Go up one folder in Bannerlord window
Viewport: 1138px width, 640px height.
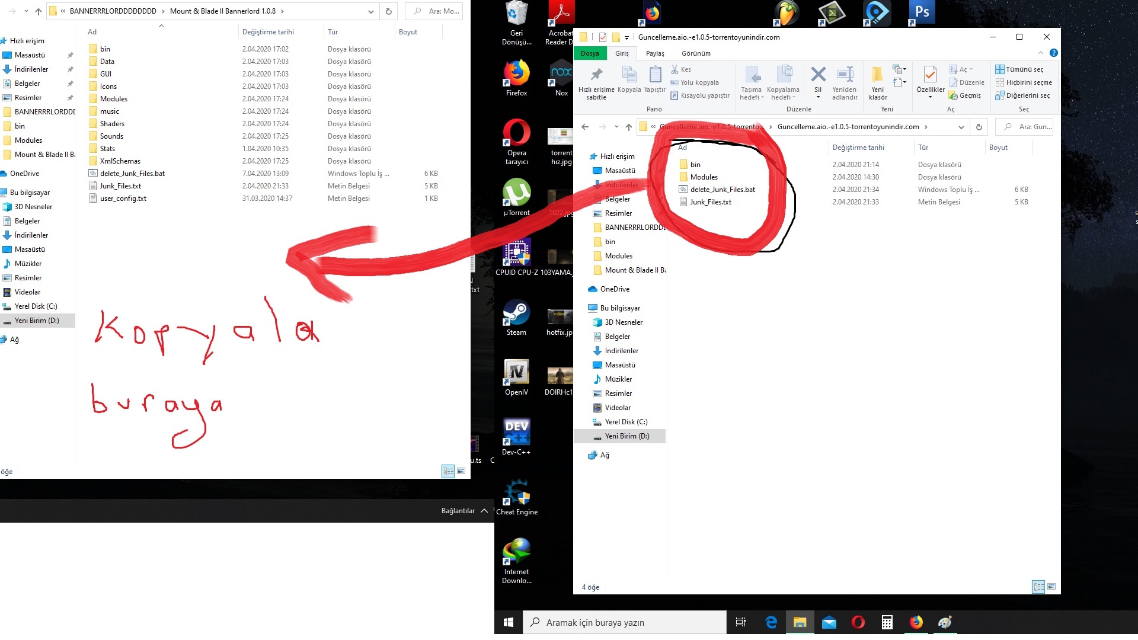(x=39, y=11)
